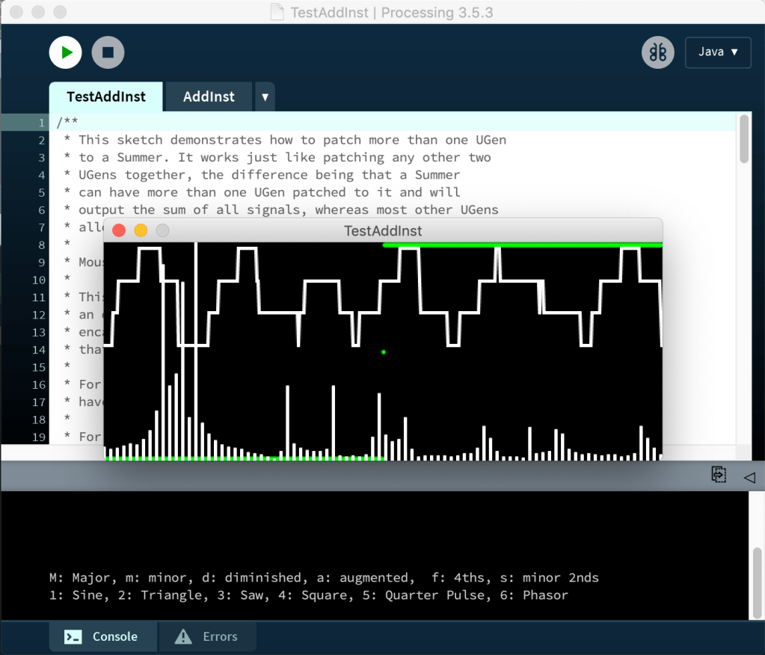Stop the running sketch
765x655 pixels.
108,52
